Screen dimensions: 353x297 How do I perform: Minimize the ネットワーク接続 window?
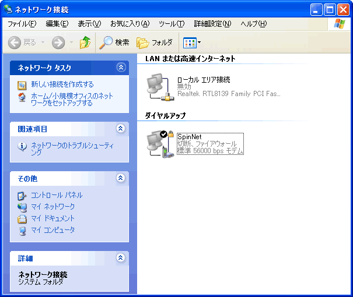(x=316, y=10)
